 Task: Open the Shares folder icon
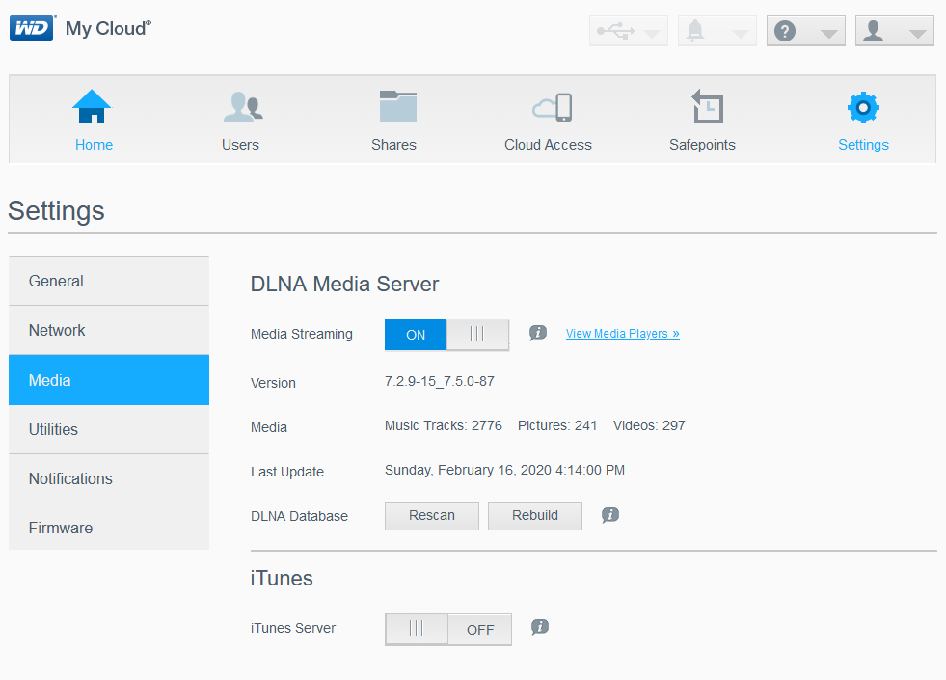(x=397, y=107)
